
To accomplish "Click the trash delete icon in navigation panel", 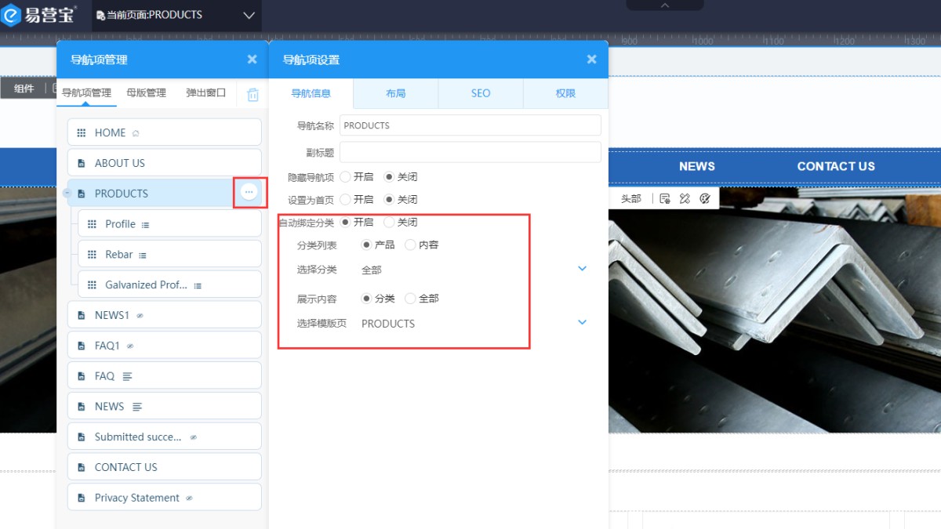I will pyautogui.click(x=253, y=94).
